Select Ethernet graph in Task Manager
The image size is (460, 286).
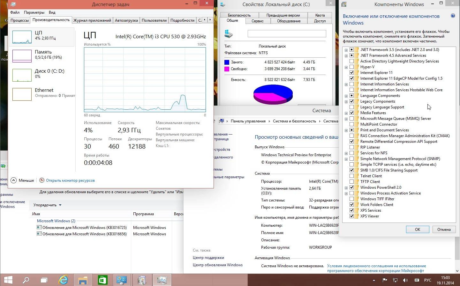point(22,94)
